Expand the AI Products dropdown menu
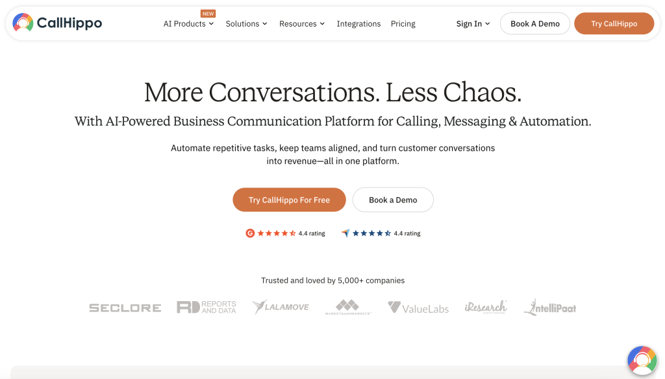The width and height of the screenshot is (665, 379). point(188,24)
